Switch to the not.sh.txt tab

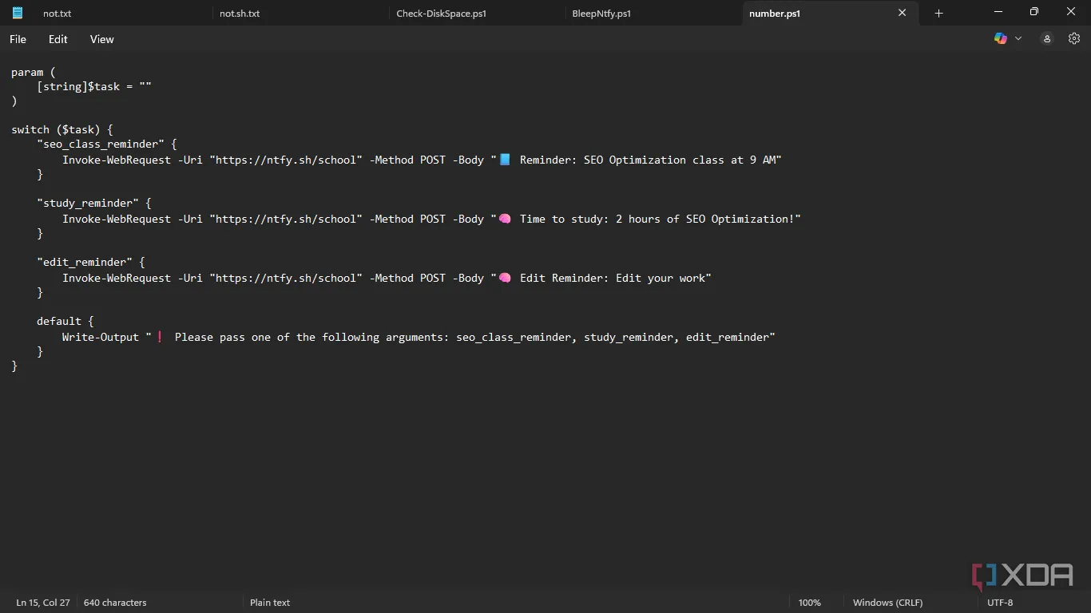pyautogui.click(x=240, y=14)
